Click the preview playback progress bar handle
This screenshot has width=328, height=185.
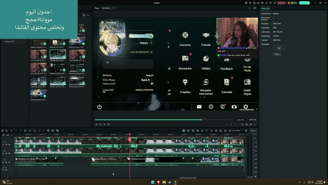(x=201, y=120)
